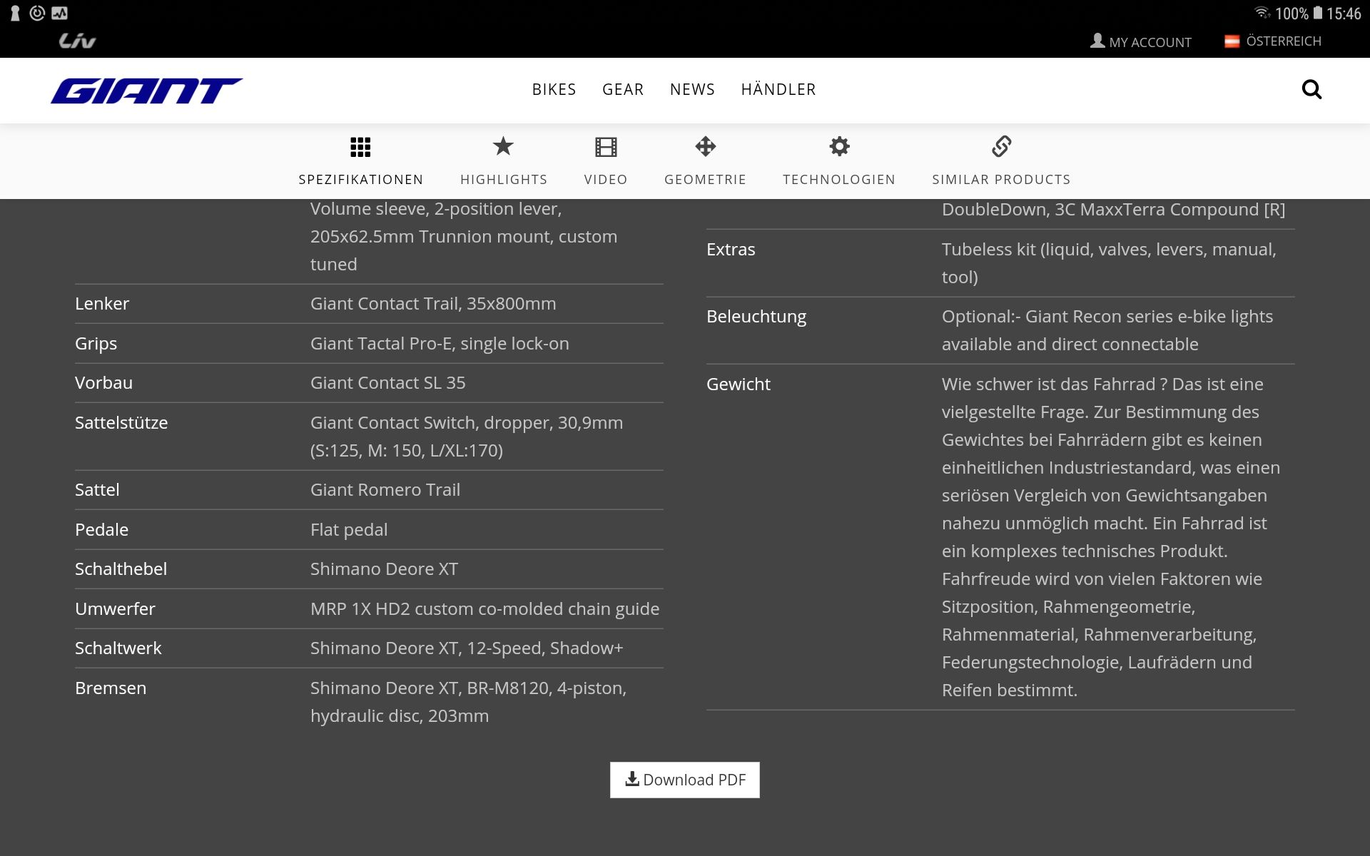
Task: Click 'MRP 1X HD2 custom co-molded chain guide'
Action: [484, 608]
